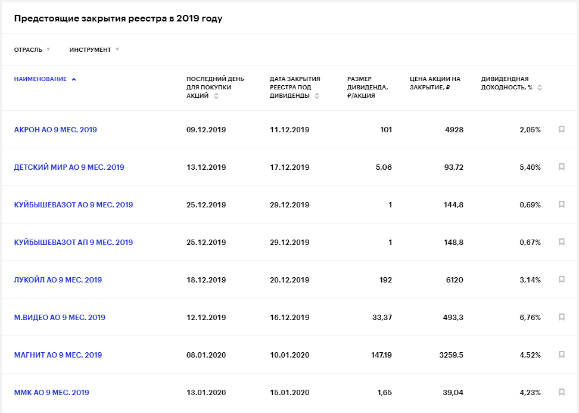Sort by Наименование column
Screen dimensions: 579x413
[x=45, y=79]
